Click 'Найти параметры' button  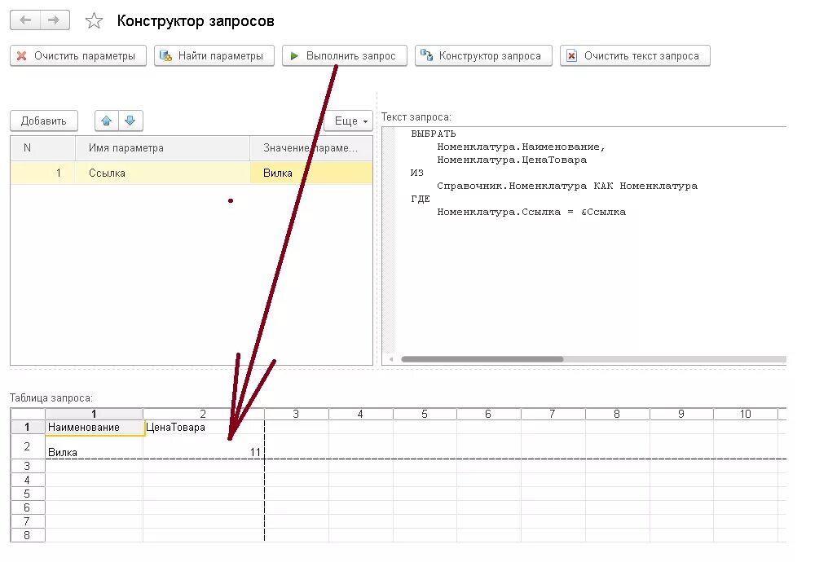[214, 55]
